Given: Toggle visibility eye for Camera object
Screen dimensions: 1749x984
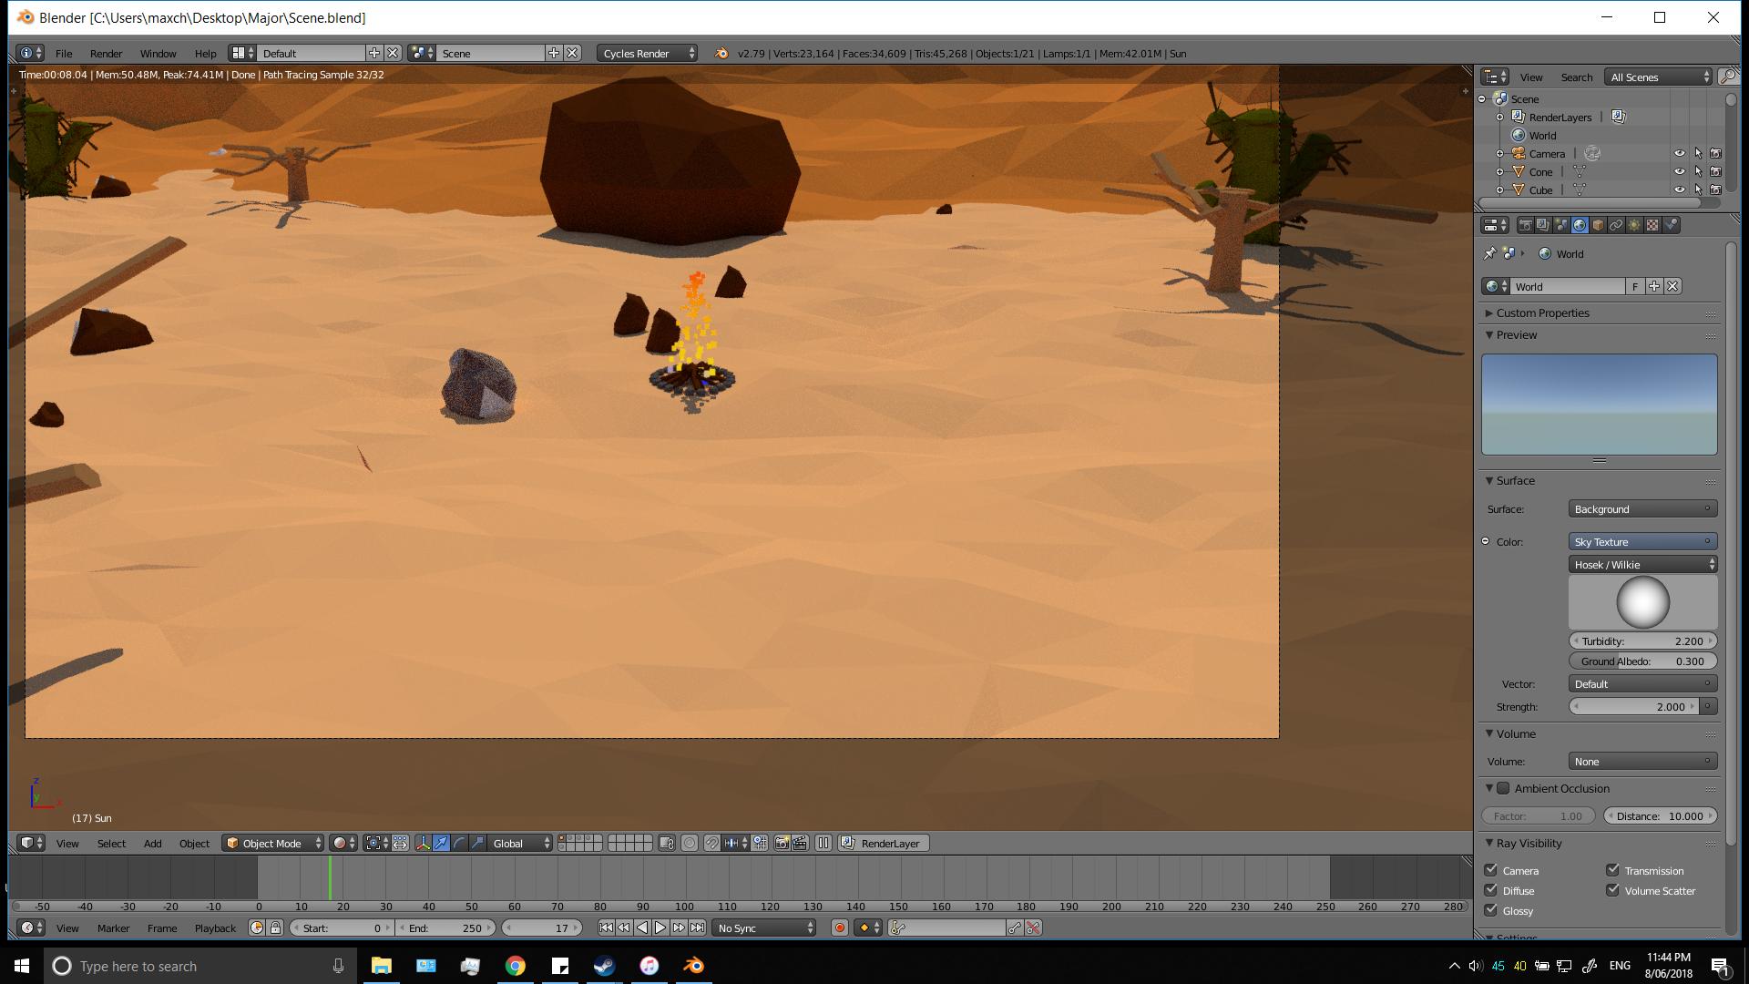Looking at the screenshot, I should tap(1680, 153).
